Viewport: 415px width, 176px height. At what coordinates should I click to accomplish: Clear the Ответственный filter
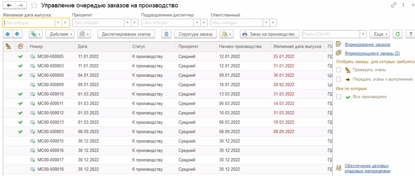[x=273, y=23]
